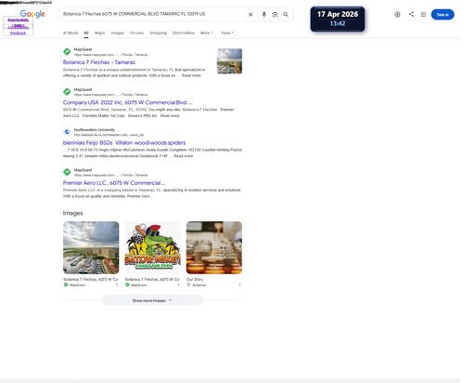Screen dimensions: 464x383
Task: Select the All tab
Action: coord(86,33)
